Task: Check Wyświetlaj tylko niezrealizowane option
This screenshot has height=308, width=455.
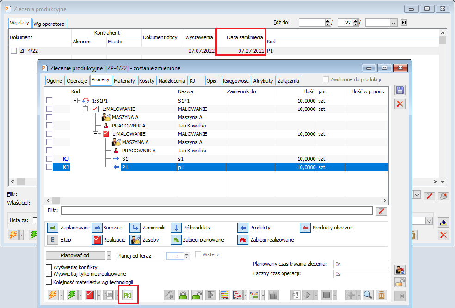Action: click(49, 274)
